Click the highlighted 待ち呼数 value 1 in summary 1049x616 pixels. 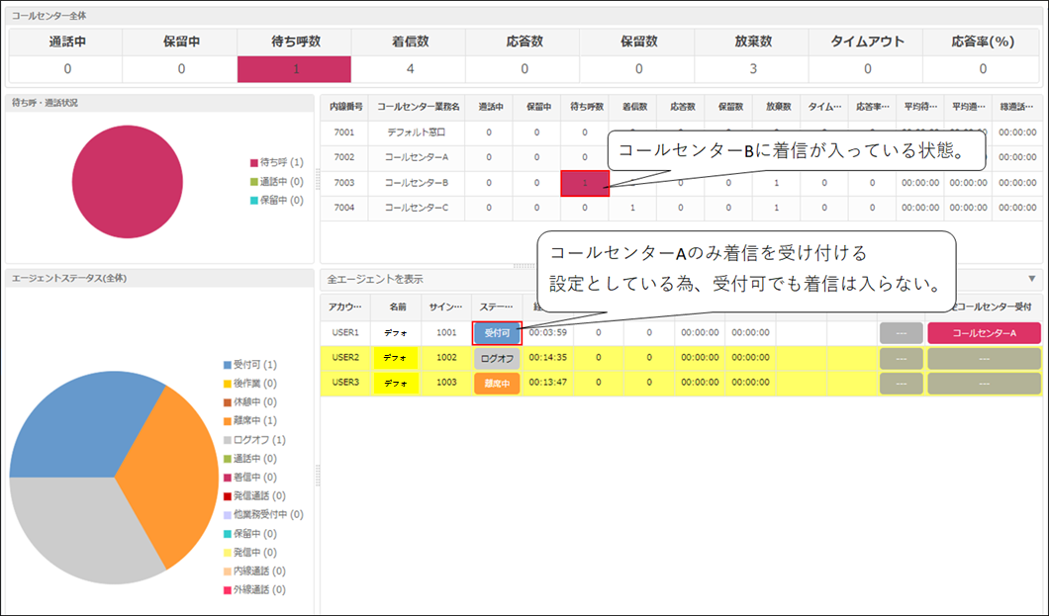pos(294,69)
